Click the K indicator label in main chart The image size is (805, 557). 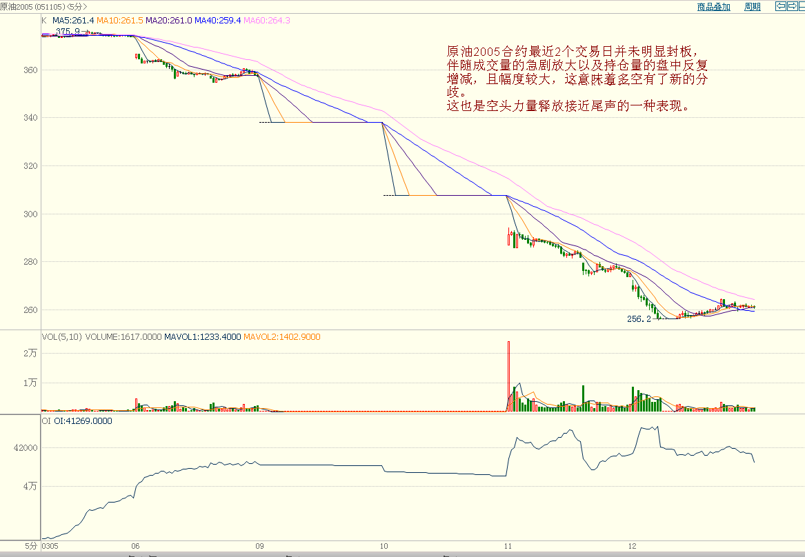click(x=44, y=21)
